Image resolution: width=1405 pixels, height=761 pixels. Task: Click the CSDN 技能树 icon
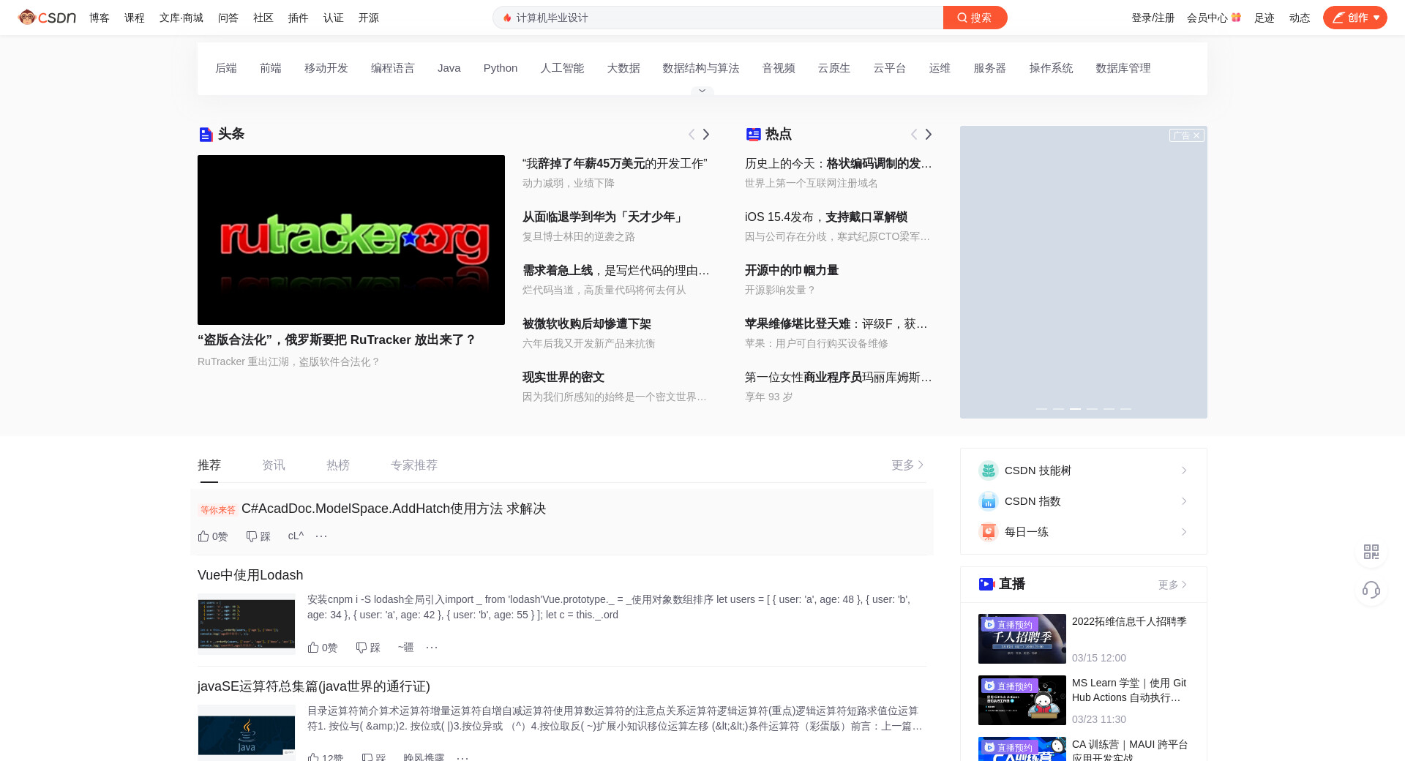(988, 471)
